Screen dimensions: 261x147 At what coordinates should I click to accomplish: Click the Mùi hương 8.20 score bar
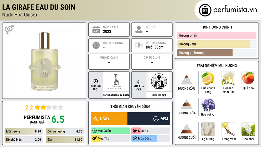click(x=23, y=131)
